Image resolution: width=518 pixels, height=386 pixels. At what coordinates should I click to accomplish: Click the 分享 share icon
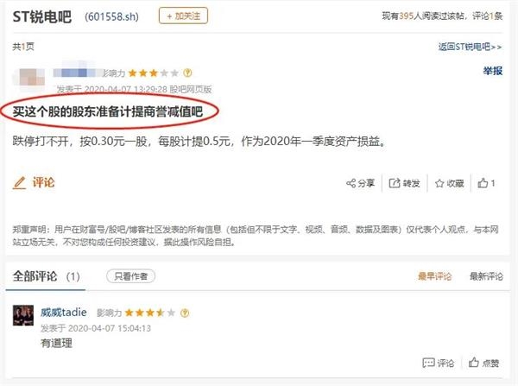[x=351, y=183]
